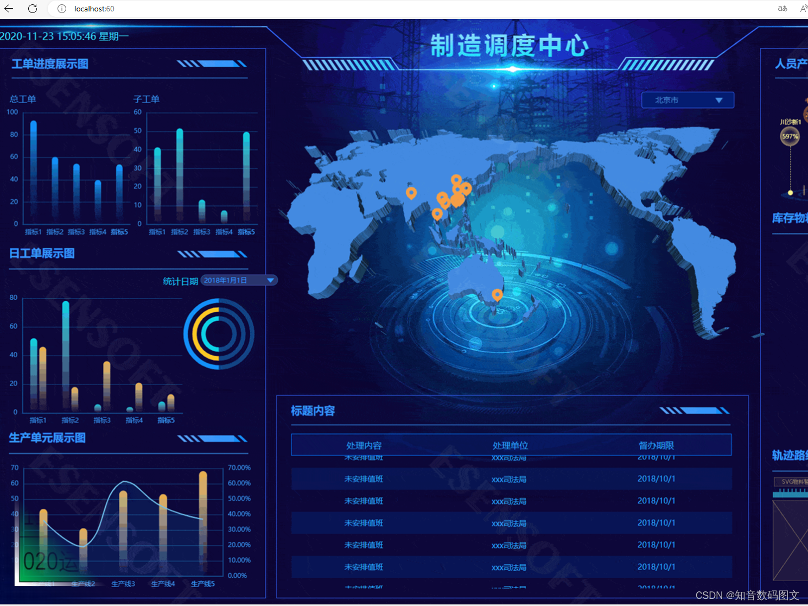Click the concentric donut ring chart
Image resolution: width=808 pixels, height=606 pixels.
click(219, 334)
